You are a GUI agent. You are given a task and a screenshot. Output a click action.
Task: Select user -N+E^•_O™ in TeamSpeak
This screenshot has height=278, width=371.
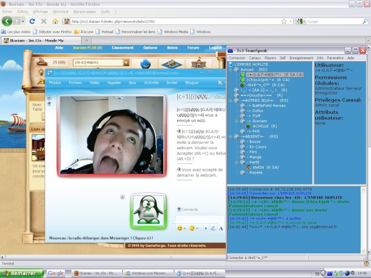(265, 85)
